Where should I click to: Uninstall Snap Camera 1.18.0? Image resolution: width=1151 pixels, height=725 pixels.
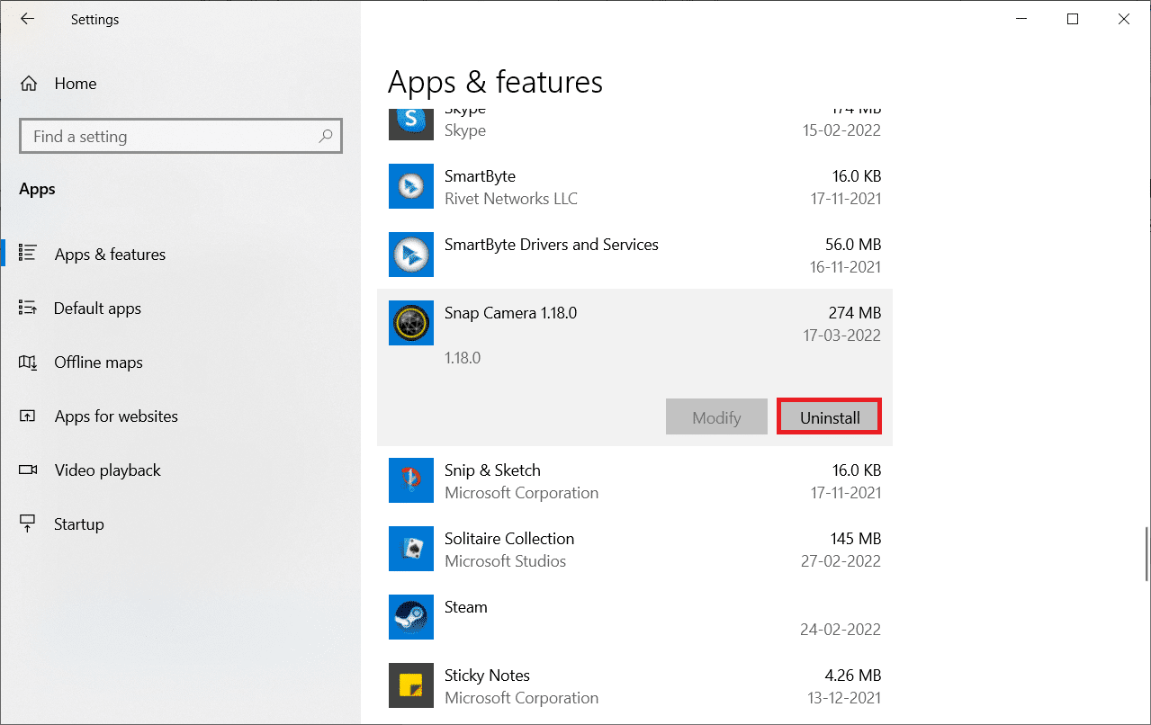(x=828, y=416)
